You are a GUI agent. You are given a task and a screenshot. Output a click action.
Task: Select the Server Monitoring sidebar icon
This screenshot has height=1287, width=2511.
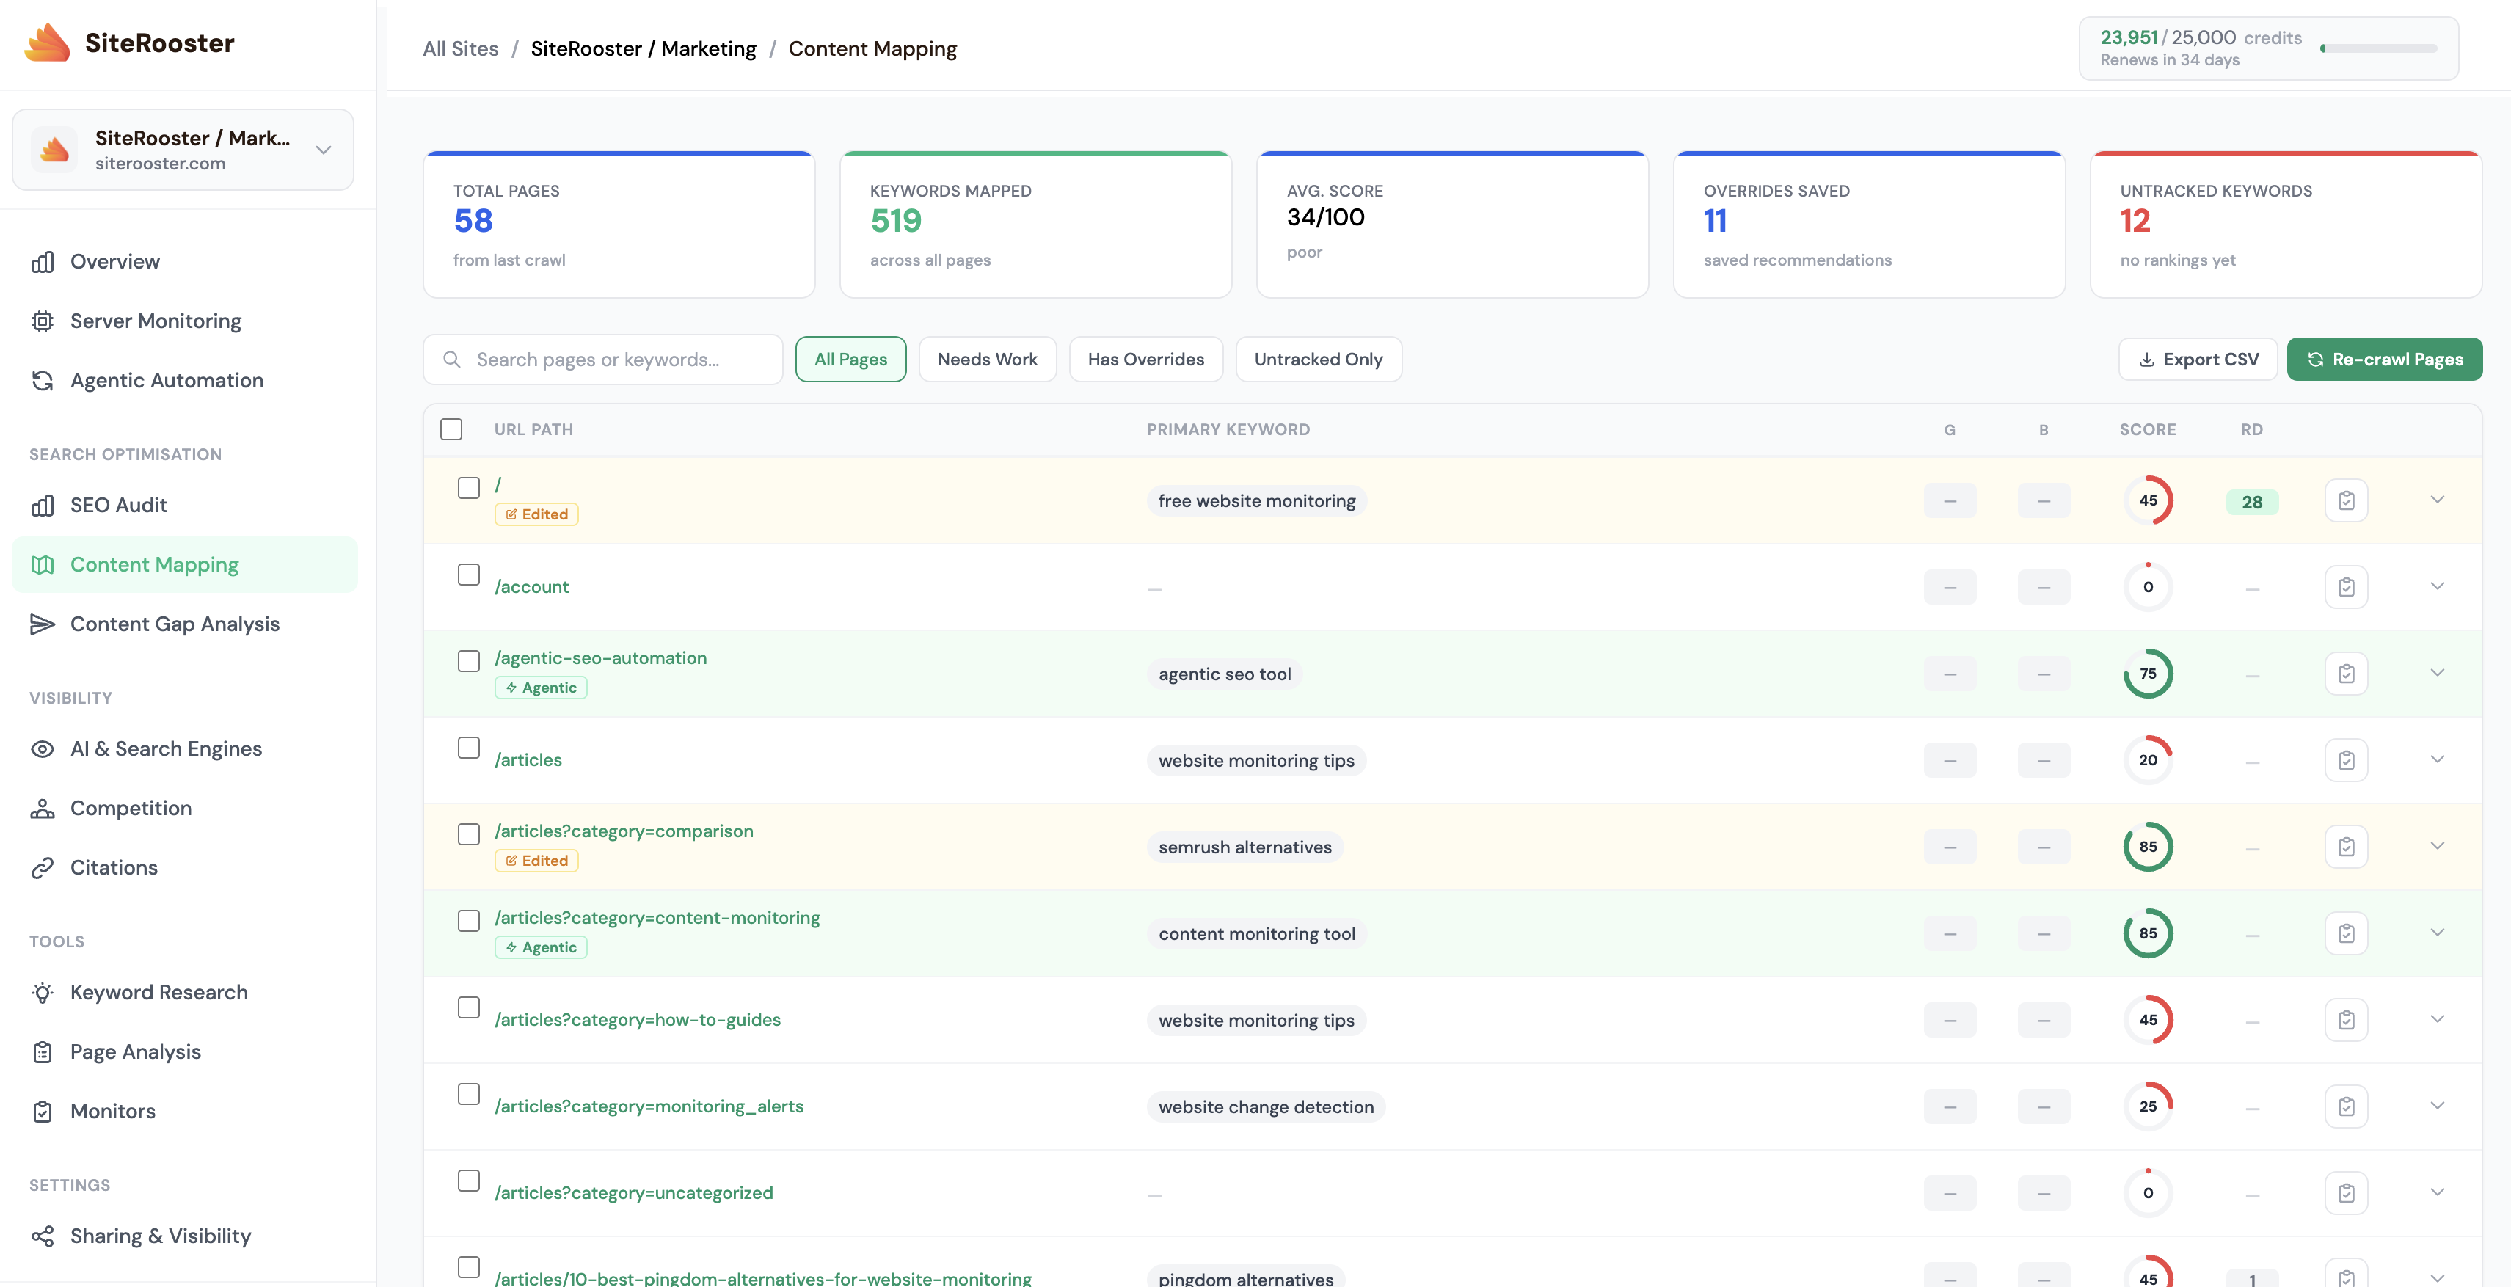pyautogui.click(x=43, y=320)
